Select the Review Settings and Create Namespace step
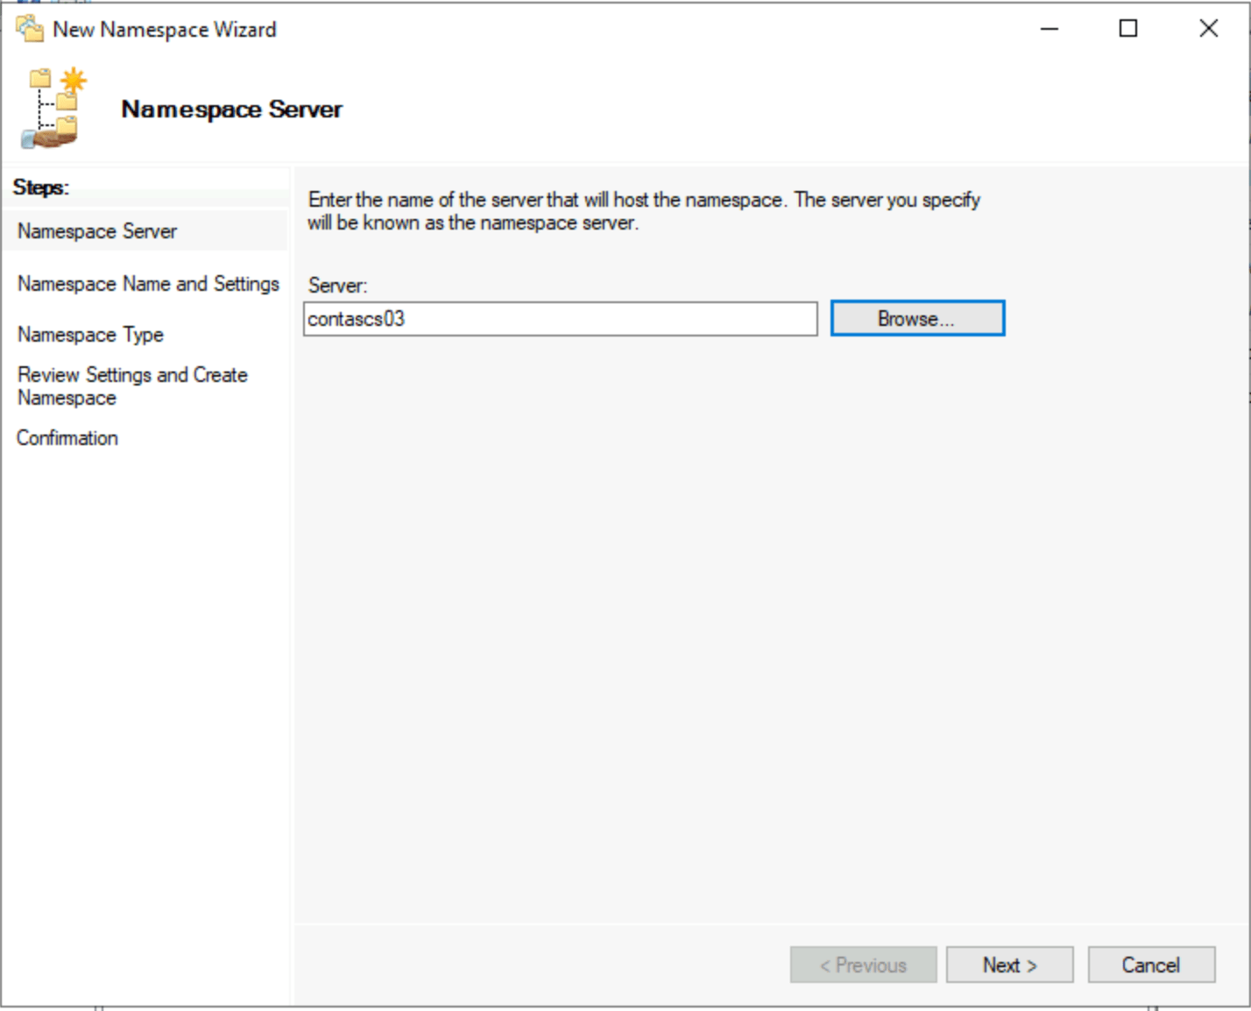Image resolution: width=1251 pixels, height=1011 pixels. coord(132,385)
